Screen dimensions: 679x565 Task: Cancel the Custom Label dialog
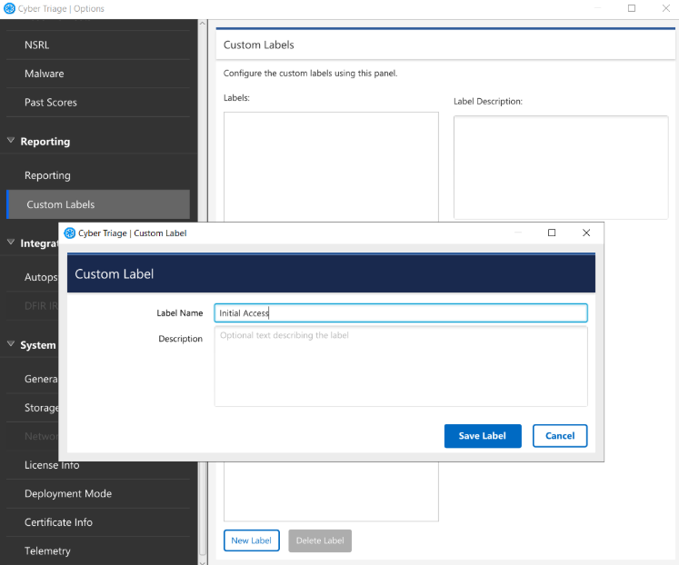(x=560, y=436)
